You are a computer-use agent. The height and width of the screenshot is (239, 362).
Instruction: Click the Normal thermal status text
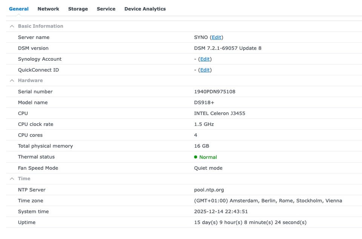click(208, 157)
